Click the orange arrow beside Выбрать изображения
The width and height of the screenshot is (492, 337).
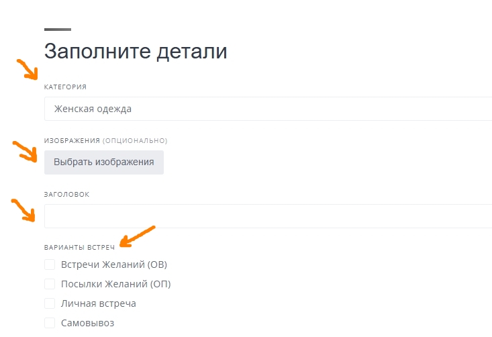[24, 151]
